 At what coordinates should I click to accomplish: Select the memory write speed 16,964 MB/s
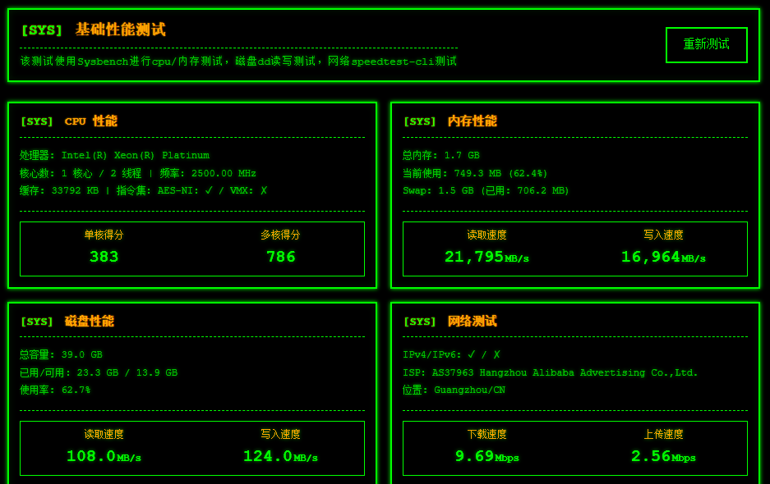point(662,257)
